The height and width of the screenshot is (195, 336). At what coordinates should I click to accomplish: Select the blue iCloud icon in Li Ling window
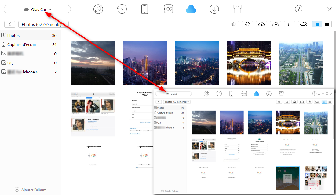point(256,94)
